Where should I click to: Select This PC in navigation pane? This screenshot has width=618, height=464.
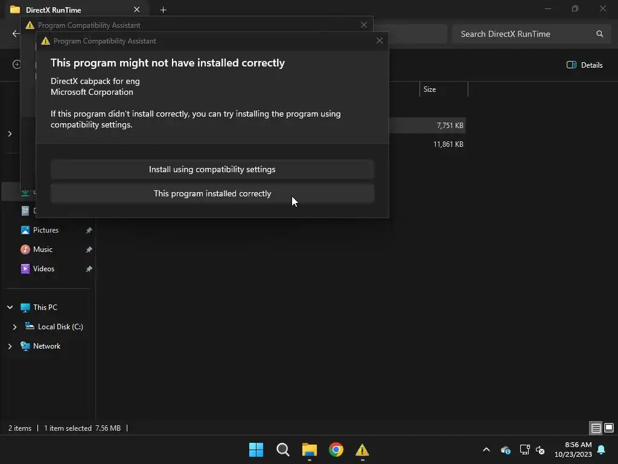coord(45,308)
